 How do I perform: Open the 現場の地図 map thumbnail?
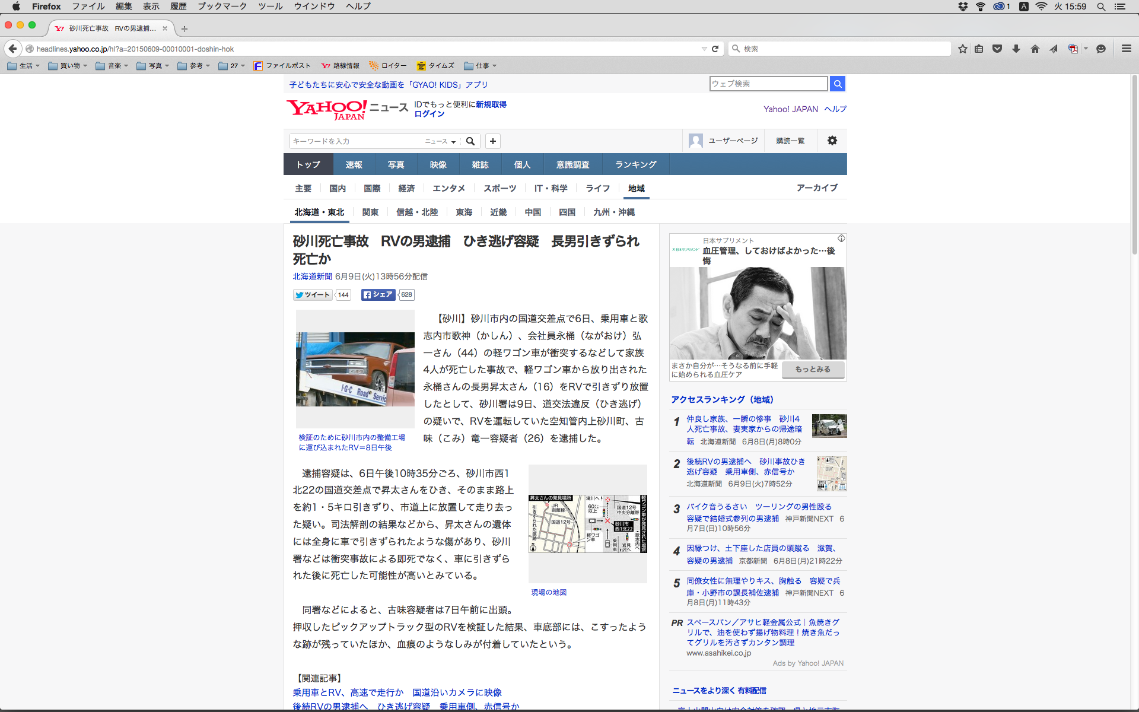click(x=587, y=523)
